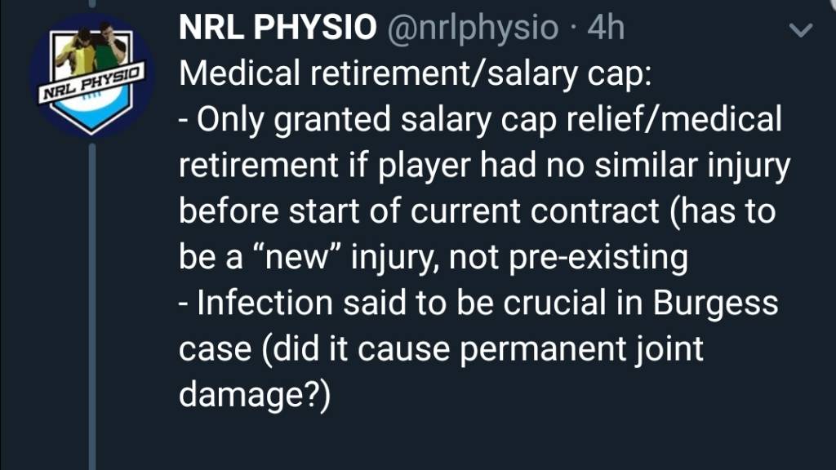Open the NRL PHYSIO display name
Screen dimensions: 836x470
tap(278, 27)
